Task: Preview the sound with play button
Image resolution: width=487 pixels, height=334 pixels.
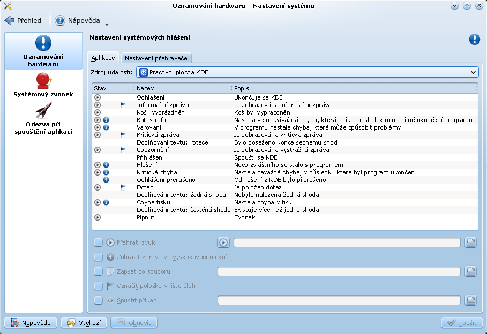Action: click(x=223, y=242)
